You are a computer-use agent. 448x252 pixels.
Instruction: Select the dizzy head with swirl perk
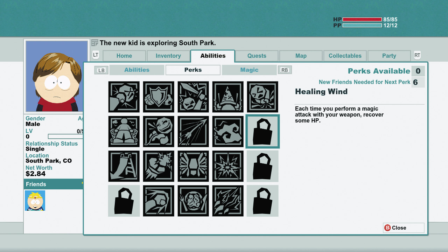262,97
